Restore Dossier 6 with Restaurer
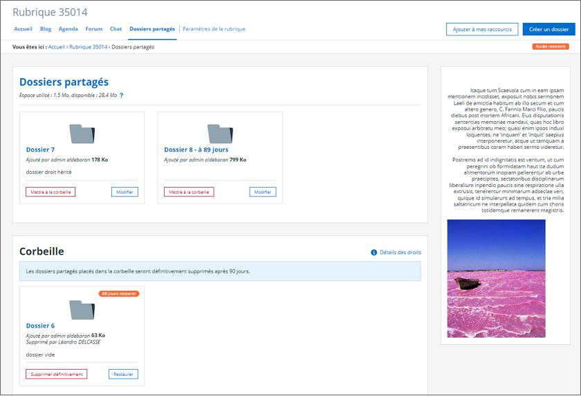The image size is (581, 396). pyautogui.click(x=123, y=374)
